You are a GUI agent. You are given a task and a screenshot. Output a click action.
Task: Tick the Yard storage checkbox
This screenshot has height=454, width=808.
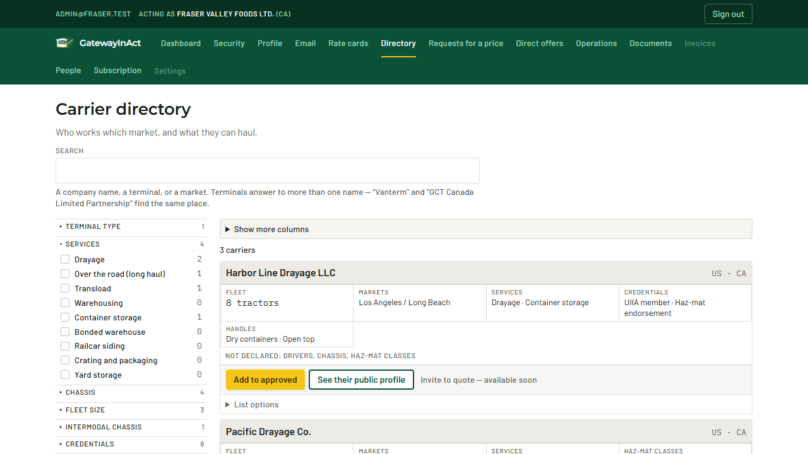point(65,375)
